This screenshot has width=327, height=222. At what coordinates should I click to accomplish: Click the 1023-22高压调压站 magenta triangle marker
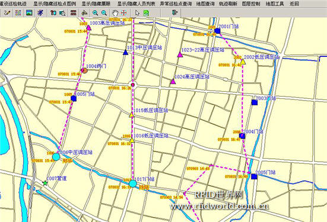coord(180,54)
